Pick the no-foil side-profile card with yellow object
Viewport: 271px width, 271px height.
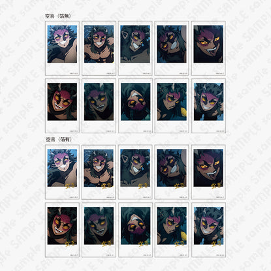(172, 106)
